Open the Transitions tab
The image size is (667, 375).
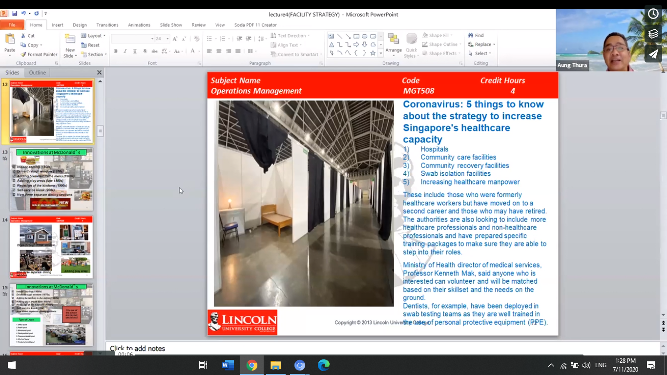[107, 25]
